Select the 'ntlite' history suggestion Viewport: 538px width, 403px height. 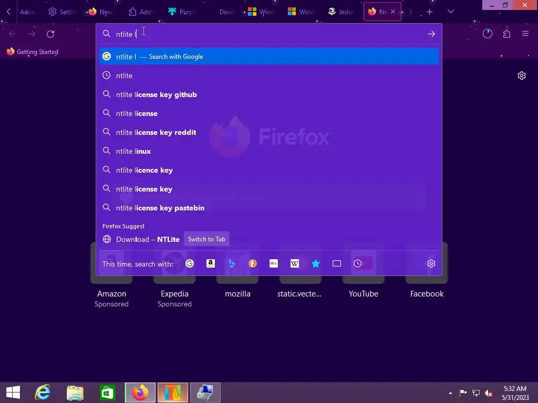pos(269,76)
